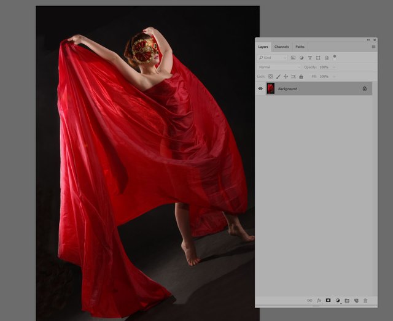Viewport: 393px width, 321px height.
Task: Open the Normal blend mode dropdown
Action: click(x=279, y=67)
